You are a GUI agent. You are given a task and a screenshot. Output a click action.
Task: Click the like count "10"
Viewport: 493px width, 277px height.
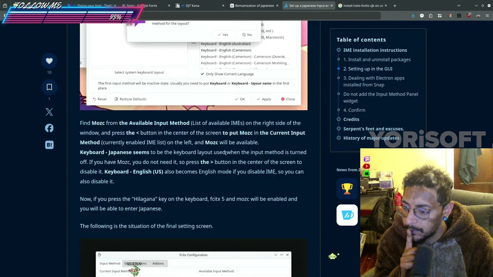[x=49, y=72]
